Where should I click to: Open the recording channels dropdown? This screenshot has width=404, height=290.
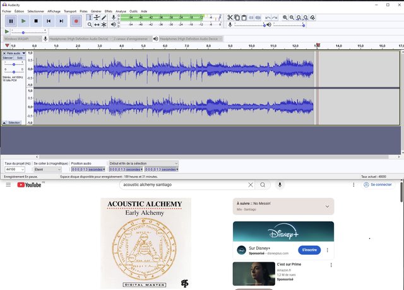coord(133,39)
